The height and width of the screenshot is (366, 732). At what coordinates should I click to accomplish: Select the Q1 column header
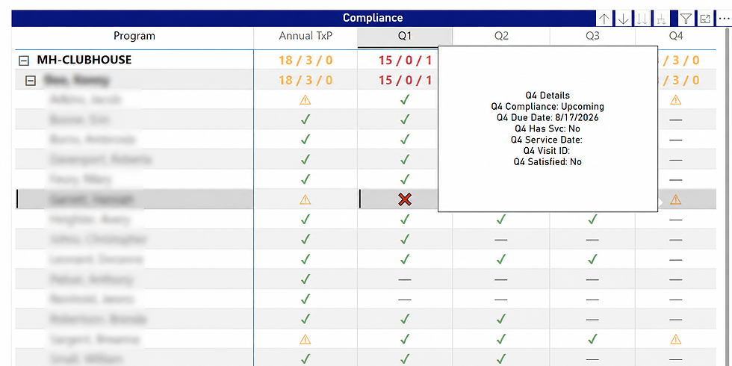click(x=405, y=37)
